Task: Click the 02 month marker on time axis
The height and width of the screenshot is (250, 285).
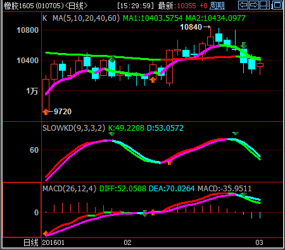Action: coord(127,242)
